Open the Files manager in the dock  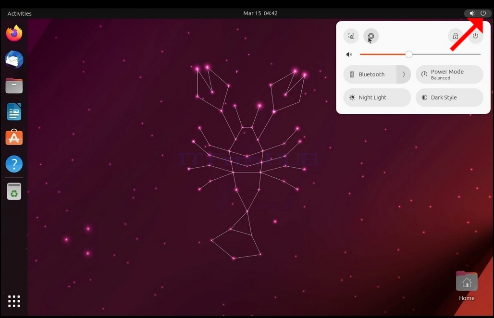[14, 86]
